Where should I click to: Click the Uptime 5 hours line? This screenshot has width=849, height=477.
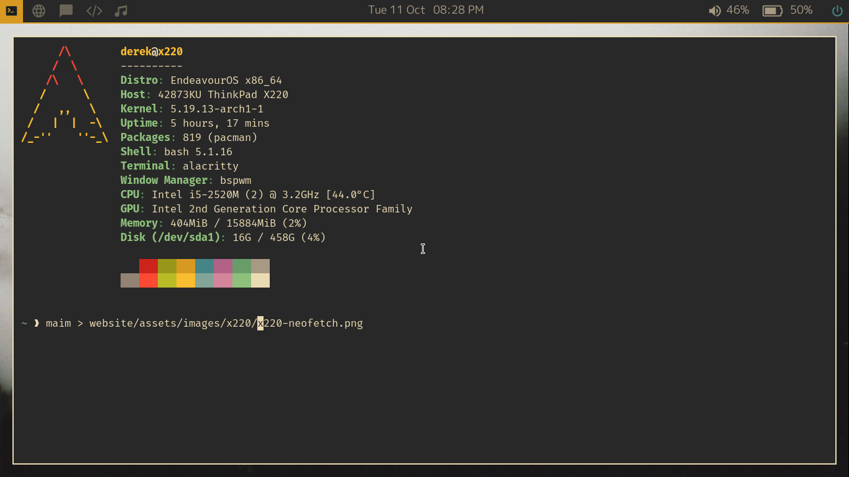pyautogui.click(x=195, y=123)
